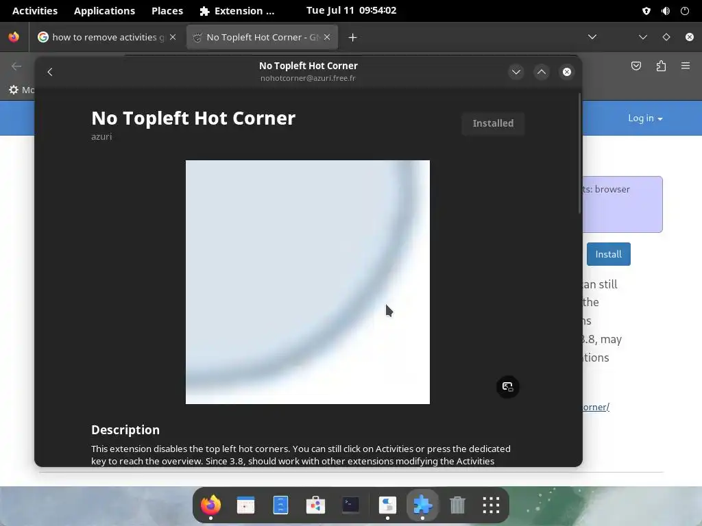Launch the Terminal from the dock
The width and height of the screenshot is (702, 526).
point(350,505)
